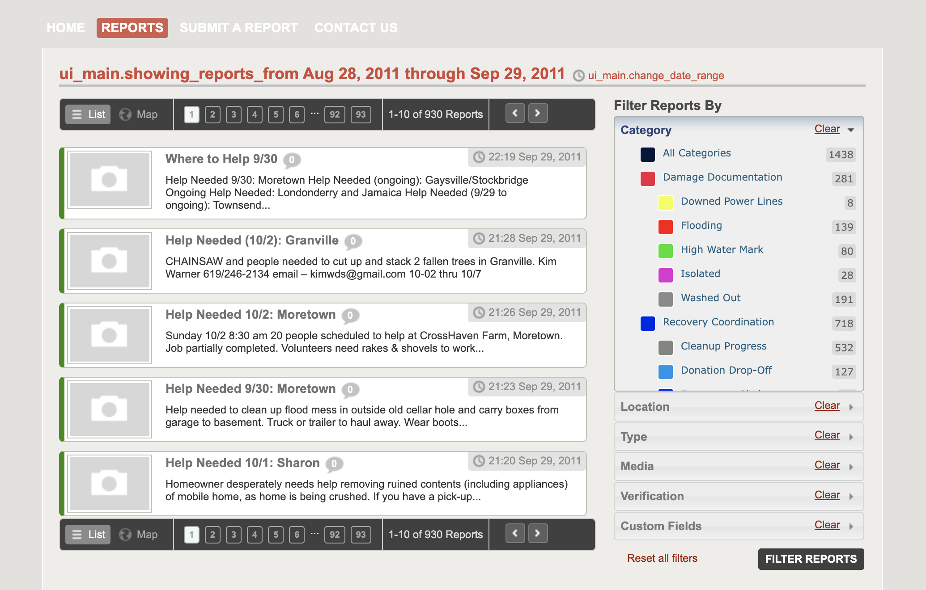The width and height of the screenshot is (926, 590).
Task: Select the red Flooding color swatch
Action: [666, 227]
